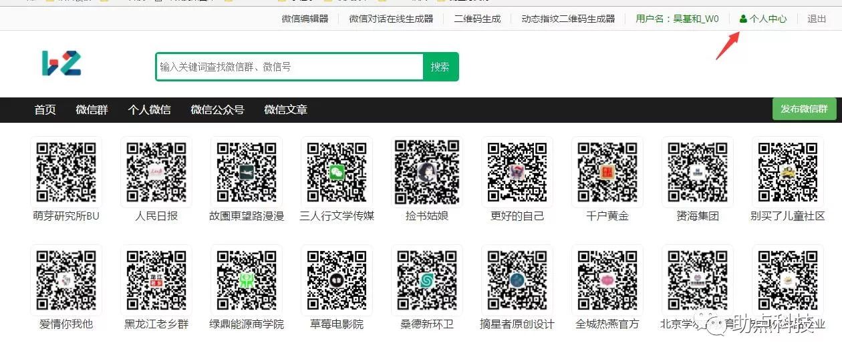Open 微信对话在线生成器 link

pyautogui.click(x=391, y=19)
